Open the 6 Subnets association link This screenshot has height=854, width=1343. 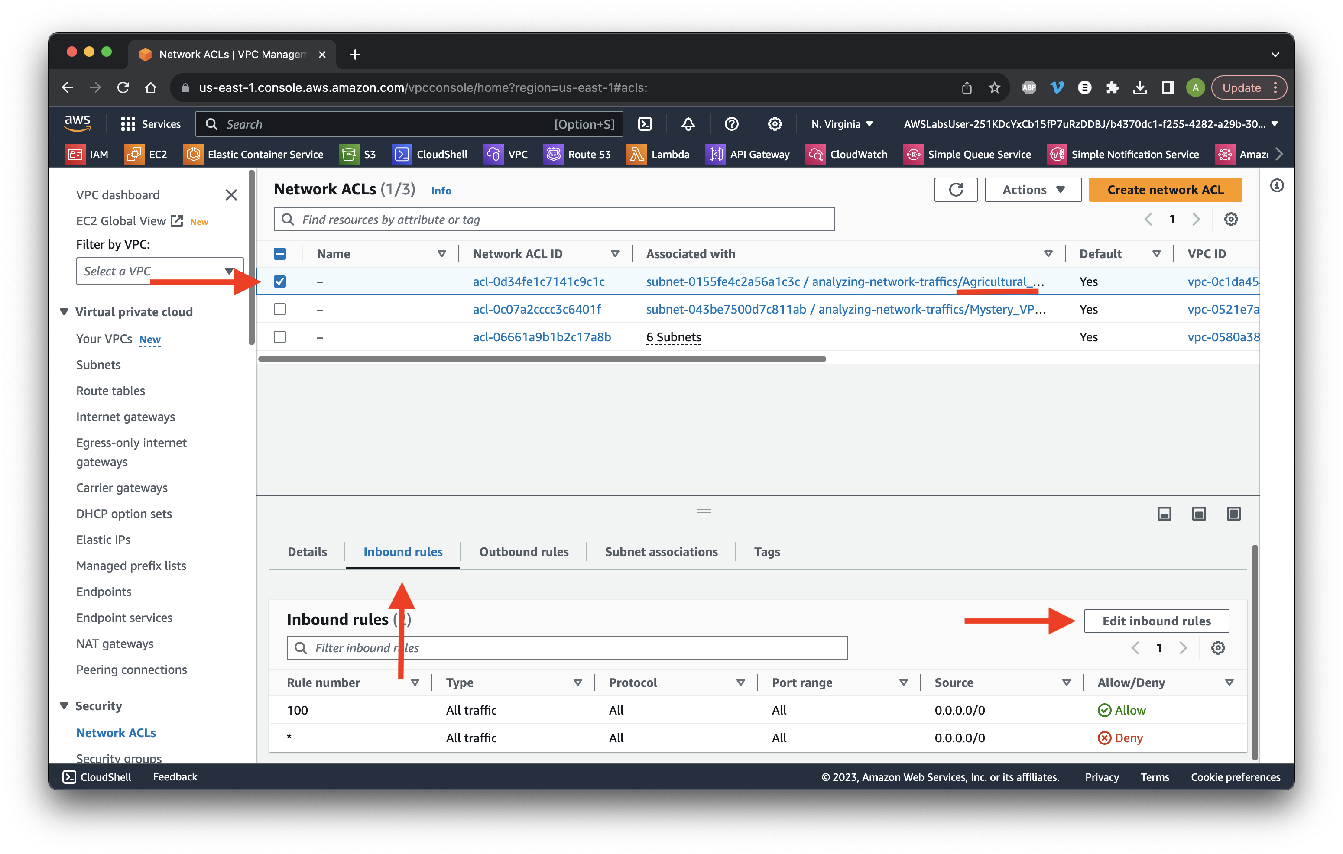pos(673,337)
